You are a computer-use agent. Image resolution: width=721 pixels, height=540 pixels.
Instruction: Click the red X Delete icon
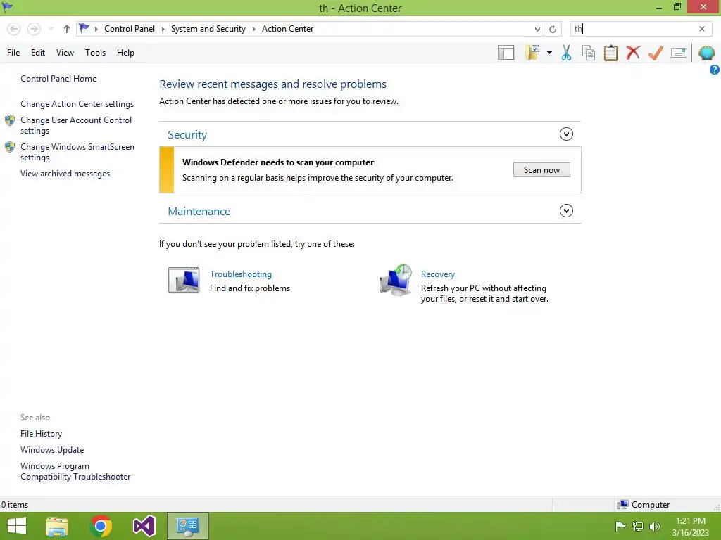click(633, 53)
